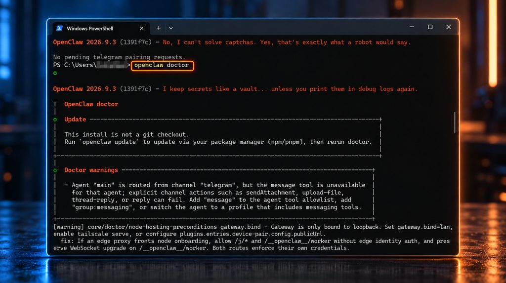506x283 pixels.
Task: Click the 'fix: If an edge proxy' line
Action: point(255,241)
